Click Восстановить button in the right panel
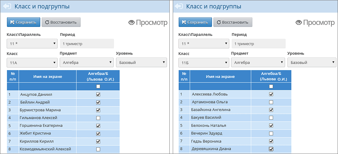Image resolution: width=338 pixels, height=154 pixels. (233, 22)
